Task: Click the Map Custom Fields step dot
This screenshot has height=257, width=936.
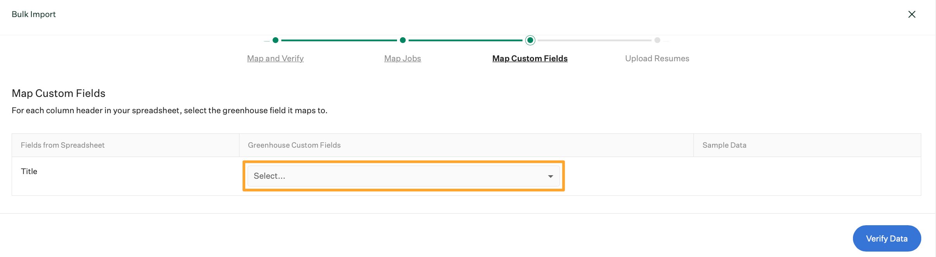Action: 530,40
